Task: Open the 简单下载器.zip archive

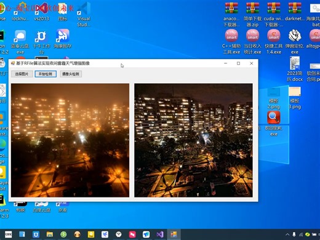Action: 252,15
